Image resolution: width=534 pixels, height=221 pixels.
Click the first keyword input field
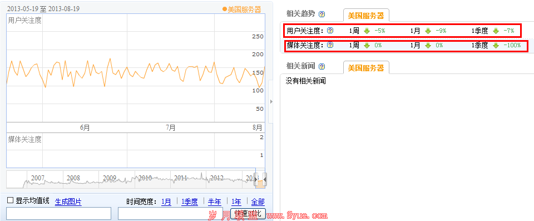59,214
